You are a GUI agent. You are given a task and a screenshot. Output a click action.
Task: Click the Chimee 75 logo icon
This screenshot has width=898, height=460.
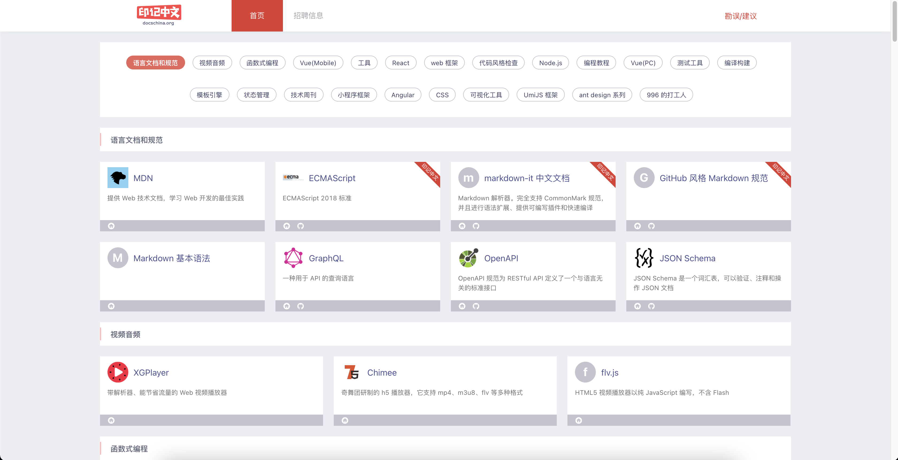[351, 372]
